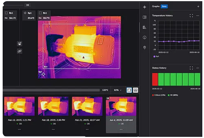Open more options under Jun 4, 2025 image
204x138 pixels.
121,129
